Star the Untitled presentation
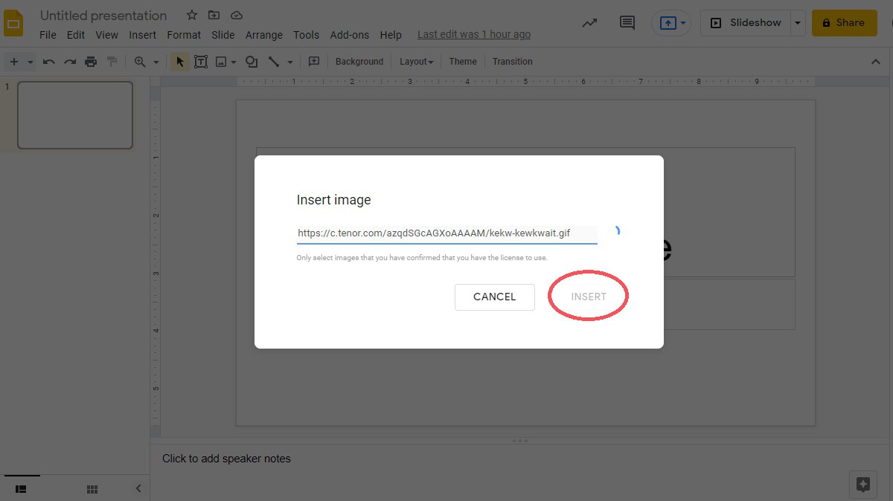The image size is (893, 501). [x=192, y=16]
